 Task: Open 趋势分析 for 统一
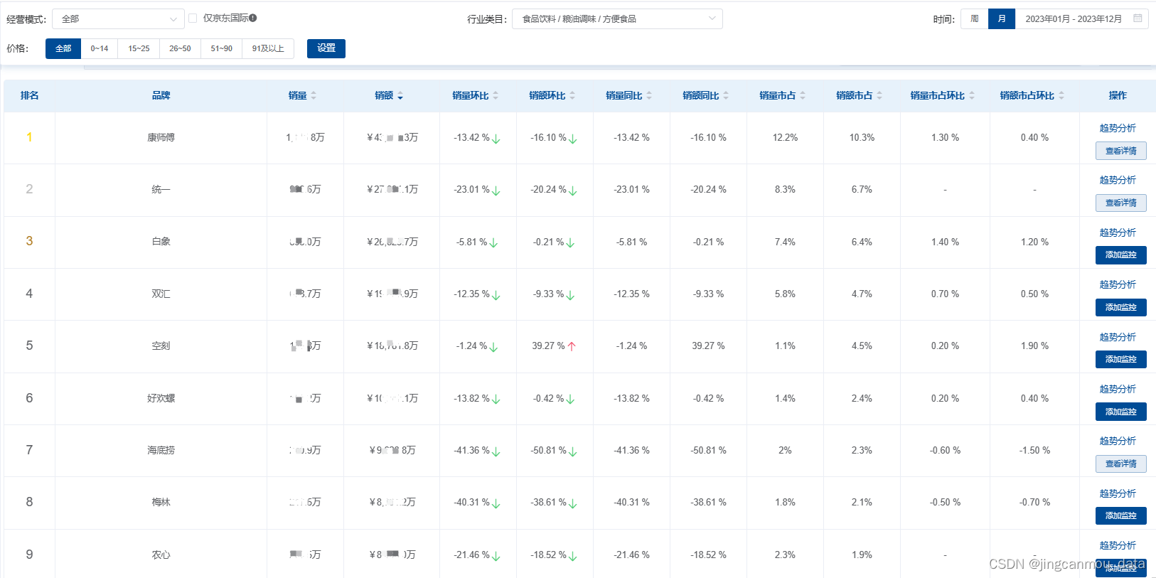pyautogui.click(x=1118, y=180)
